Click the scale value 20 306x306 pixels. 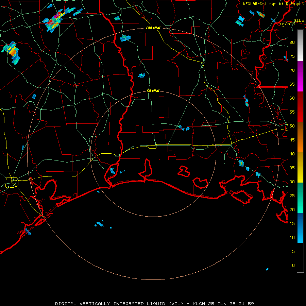[292, 209]
